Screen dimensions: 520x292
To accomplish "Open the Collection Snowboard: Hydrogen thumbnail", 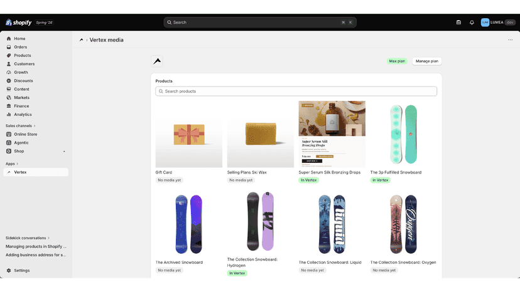I will point(261,221).
